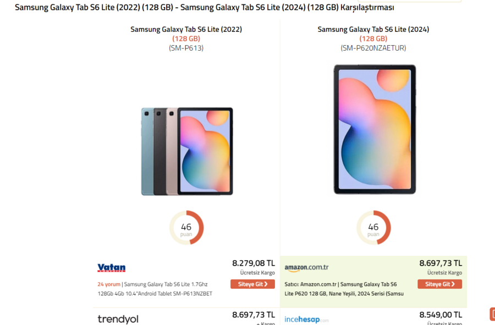Open Amazon's Tab S6 Lite P620 listing text
The height and width of the screenshot is (325, 495).
tap(345, 289)
